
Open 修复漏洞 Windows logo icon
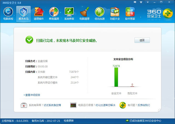point(54,12)
